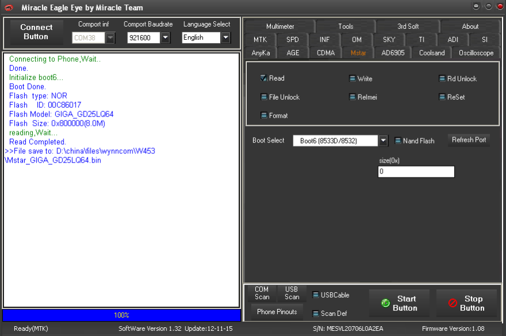This screenshot has width=506, height=336.
Task: Switch to the Coolsand tab
Action: [x=432, y=52]
